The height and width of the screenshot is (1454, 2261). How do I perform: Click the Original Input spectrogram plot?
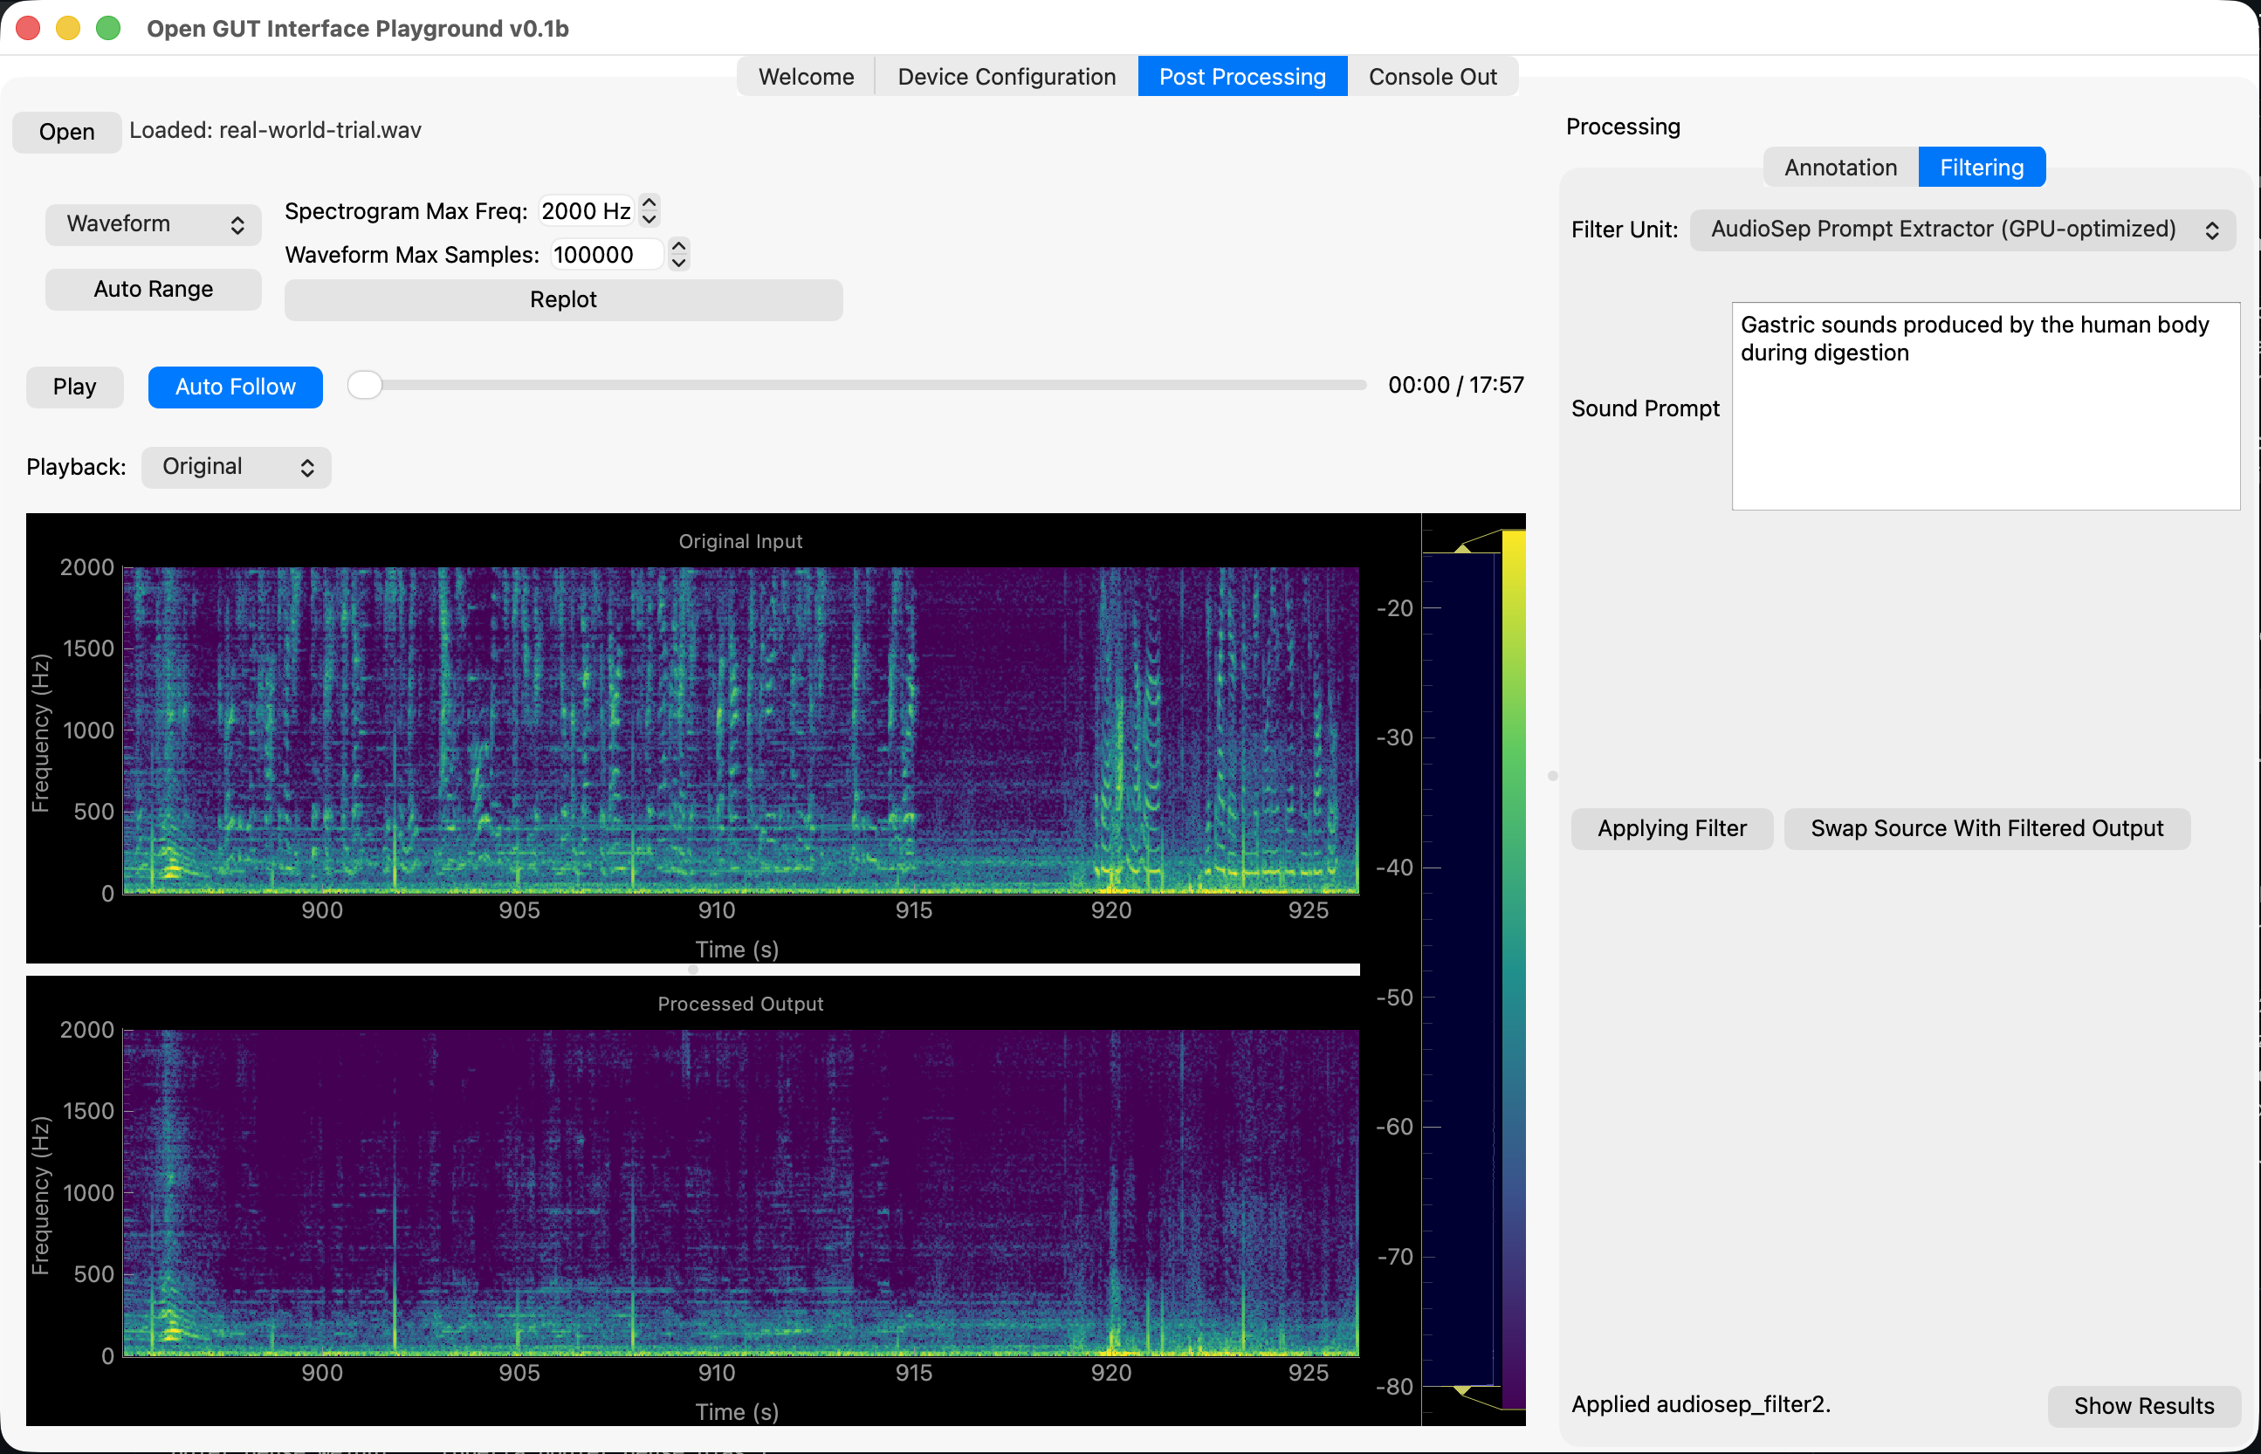point(740,730)
